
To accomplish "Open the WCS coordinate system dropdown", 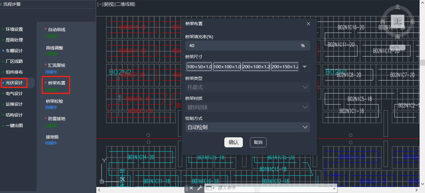I will (x=398, y=47).
